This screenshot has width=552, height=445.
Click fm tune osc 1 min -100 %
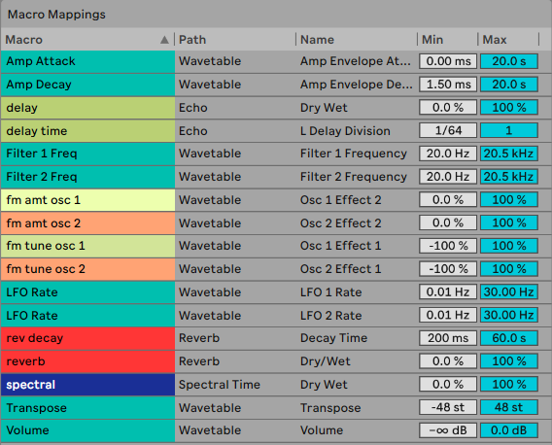(448, 246)
